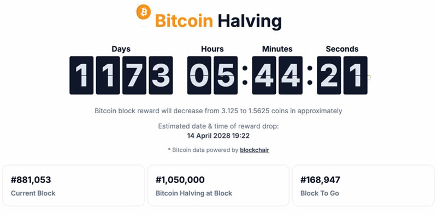Click the days digit showing 7
Viewport: 437px width, 214px height.
pos(134,75)
